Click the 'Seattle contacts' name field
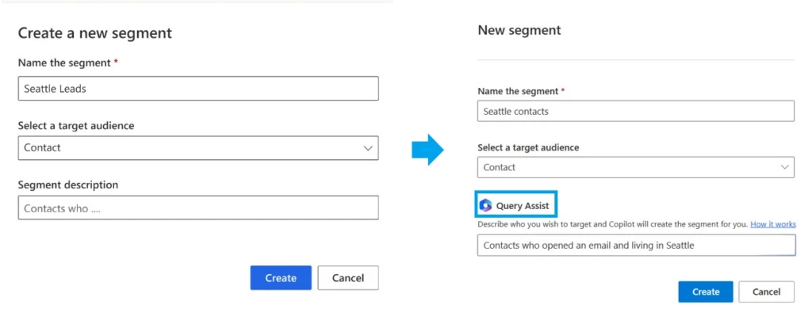812x320 pixels. [634, 112]
